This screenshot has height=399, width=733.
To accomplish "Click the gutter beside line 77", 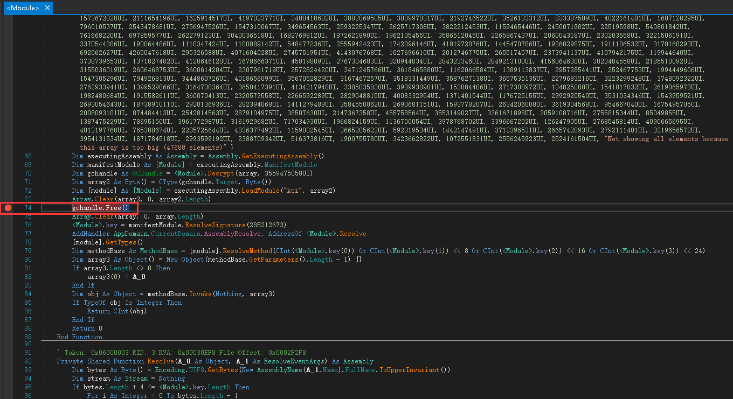I will 8,233.
